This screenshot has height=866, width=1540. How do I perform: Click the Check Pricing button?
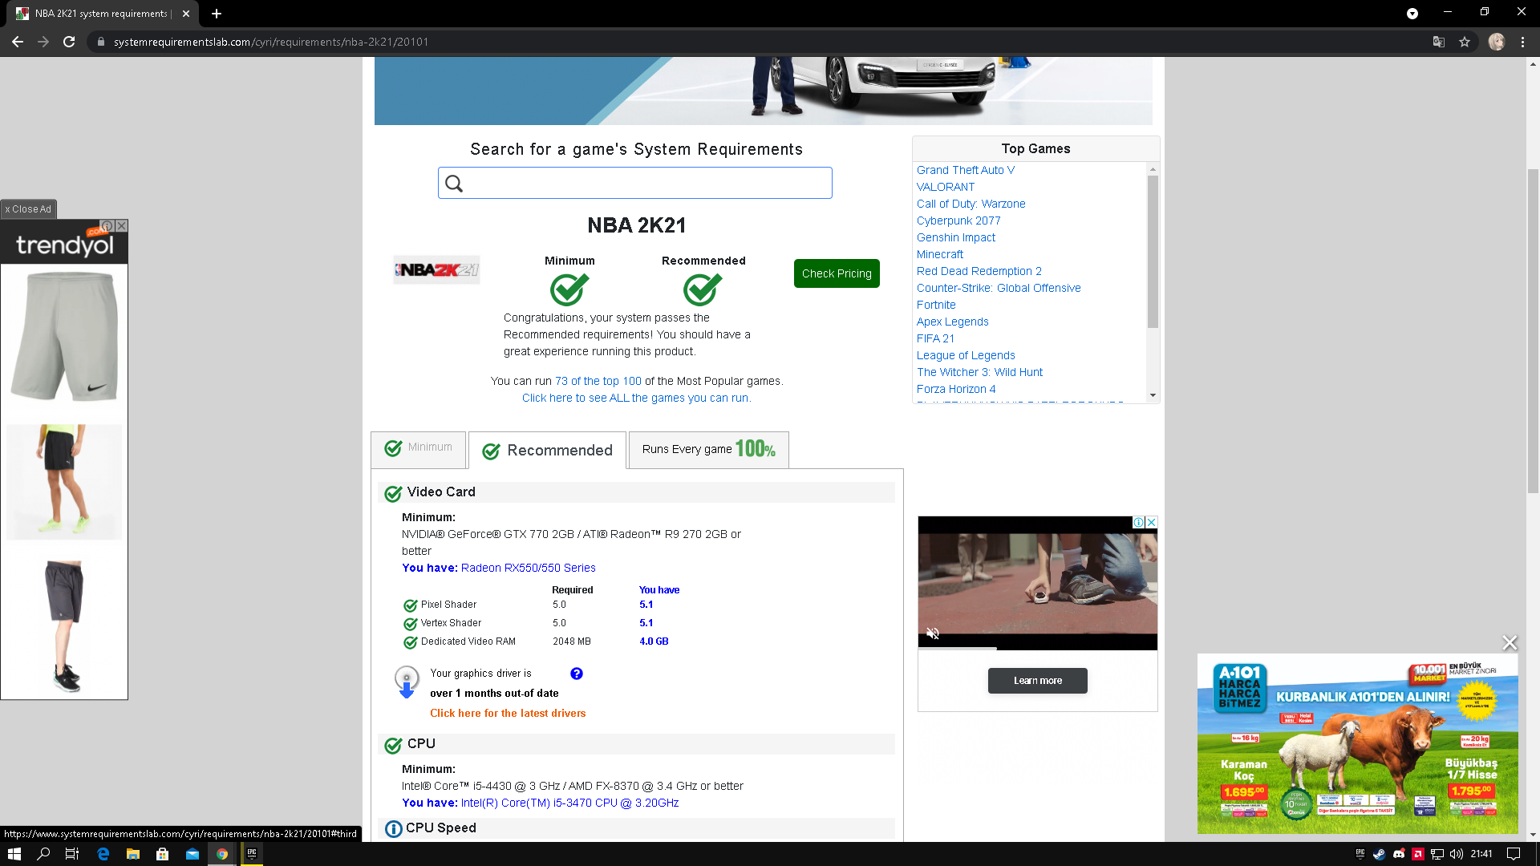pos(837,273)
